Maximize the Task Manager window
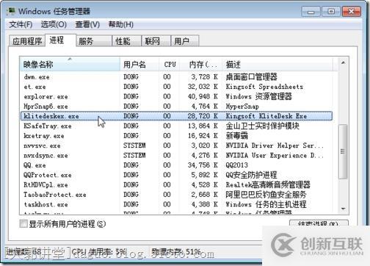The width and height of the screenshot is (370, 266). point(331,12)
